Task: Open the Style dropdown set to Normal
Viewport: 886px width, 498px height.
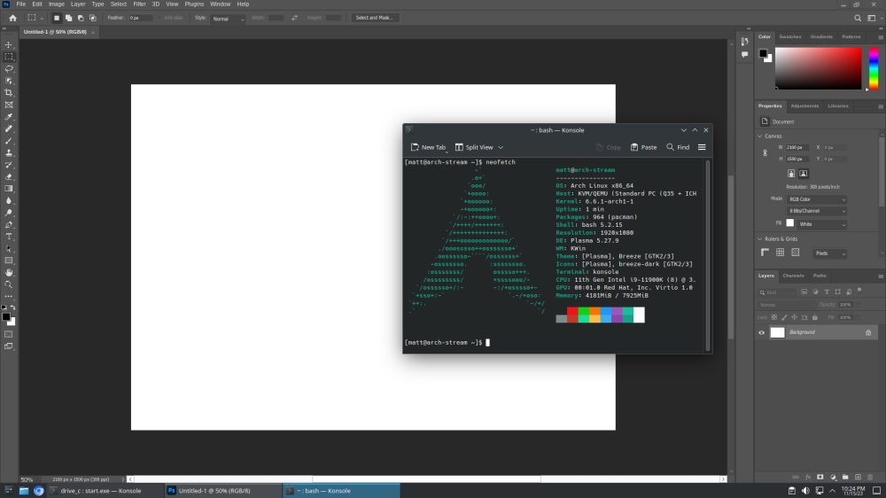Action: point(228,18)
